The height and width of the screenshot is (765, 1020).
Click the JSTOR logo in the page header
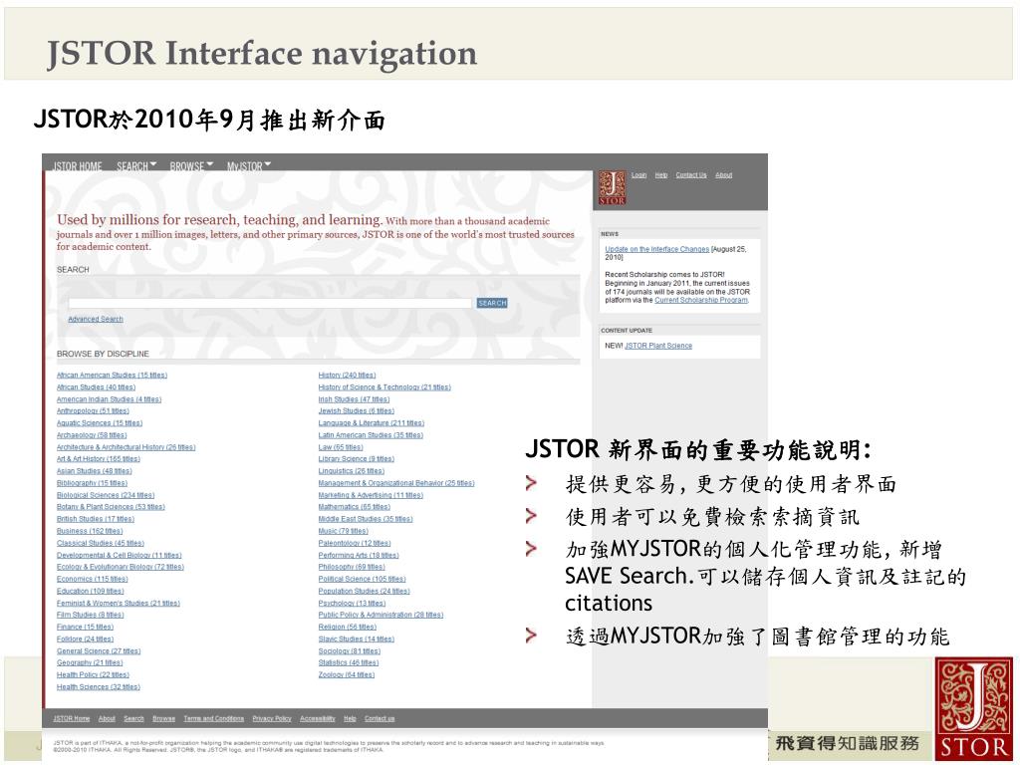click(x=612, y=188)
